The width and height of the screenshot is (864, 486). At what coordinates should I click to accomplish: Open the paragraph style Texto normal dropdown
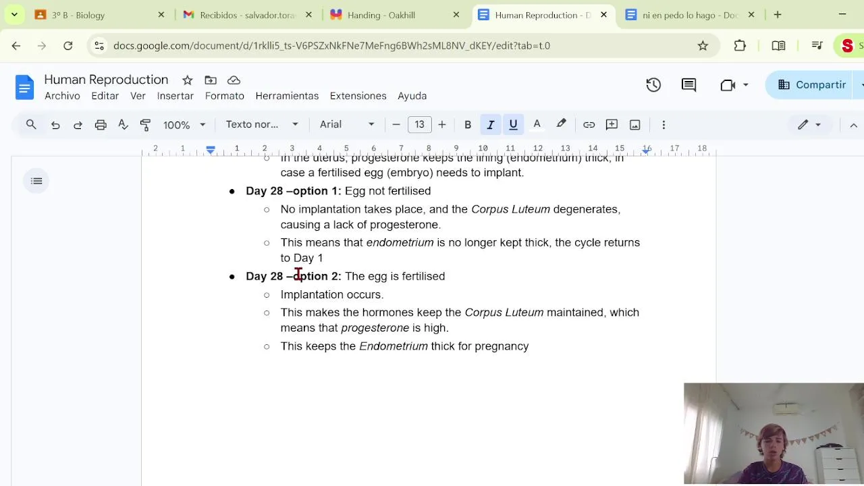click(x=262, y=125)
